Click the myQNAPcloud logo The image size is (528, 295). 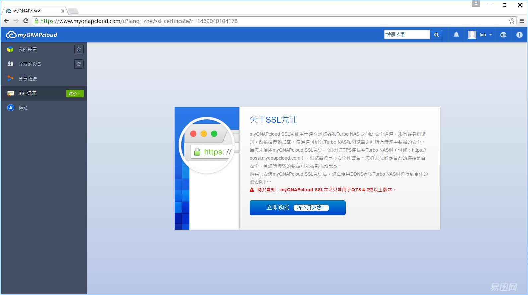[32, 35]
